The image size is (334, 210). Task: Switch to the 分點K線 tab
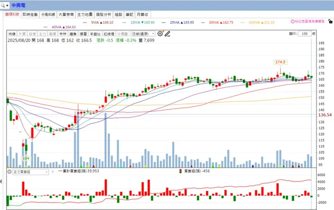pyautogui.click(x=48, y=14)
